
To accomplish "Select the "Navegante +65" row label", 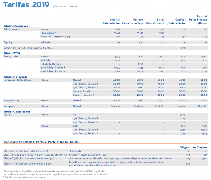I will 11,101.
